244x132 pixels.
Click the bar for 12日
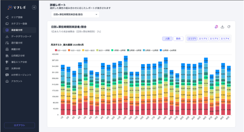coord(126,85)
